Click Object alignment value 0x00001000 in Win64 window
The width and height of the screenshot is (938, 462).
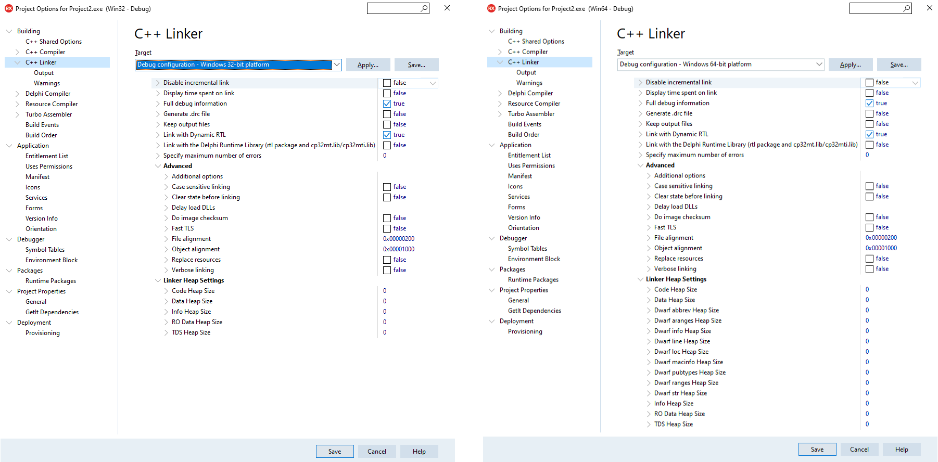tap(881, 248)
